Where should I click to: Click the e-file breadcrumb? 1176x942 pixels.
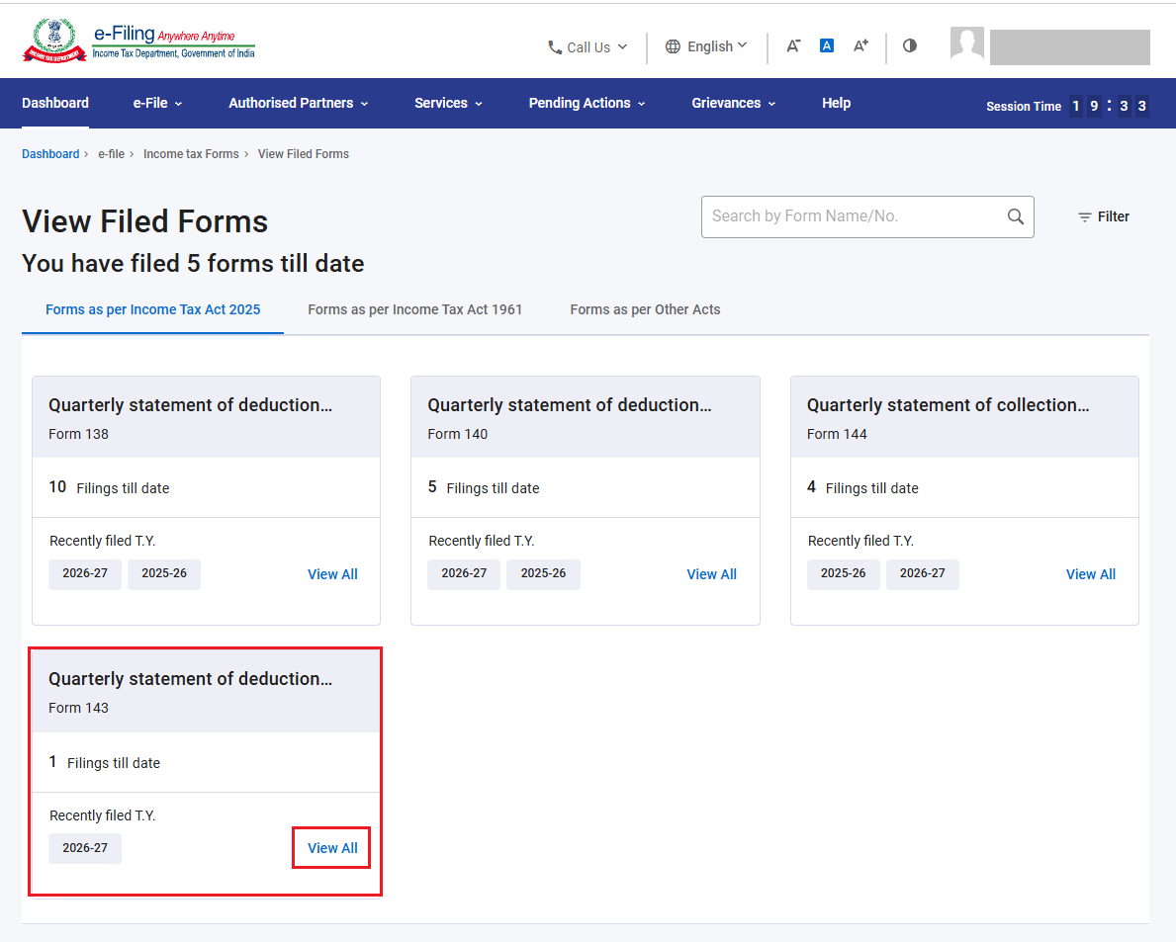[x=111, y=153]
